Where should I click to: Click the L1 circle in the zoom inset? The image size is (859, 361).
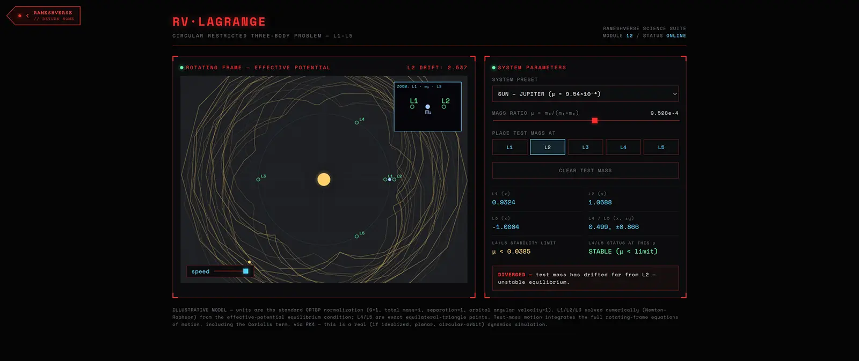click(412, 107)
